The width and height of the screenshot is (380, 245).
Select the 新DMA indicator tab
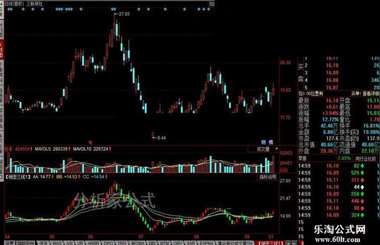(x=138, y=243)
